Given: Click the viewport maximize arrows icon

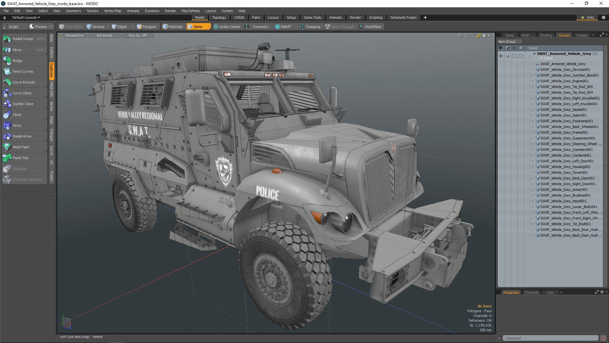Looking at the screenshot, I should pyautogui.click(x=479, y=36).
